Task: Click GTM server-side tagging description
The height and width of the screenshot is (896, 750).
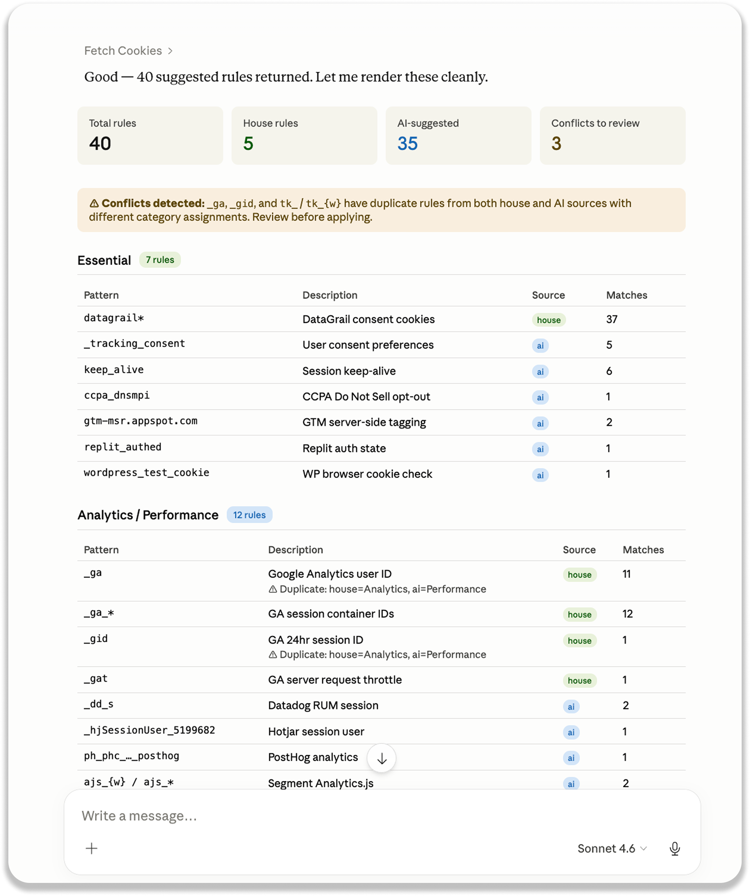Action: (x=364, y=422)
